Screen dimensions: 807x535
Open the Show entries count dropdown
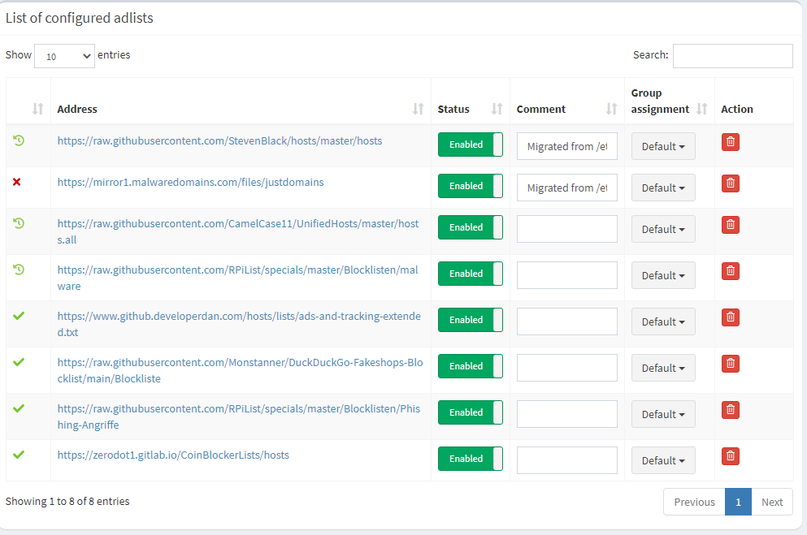pos(64,56)
